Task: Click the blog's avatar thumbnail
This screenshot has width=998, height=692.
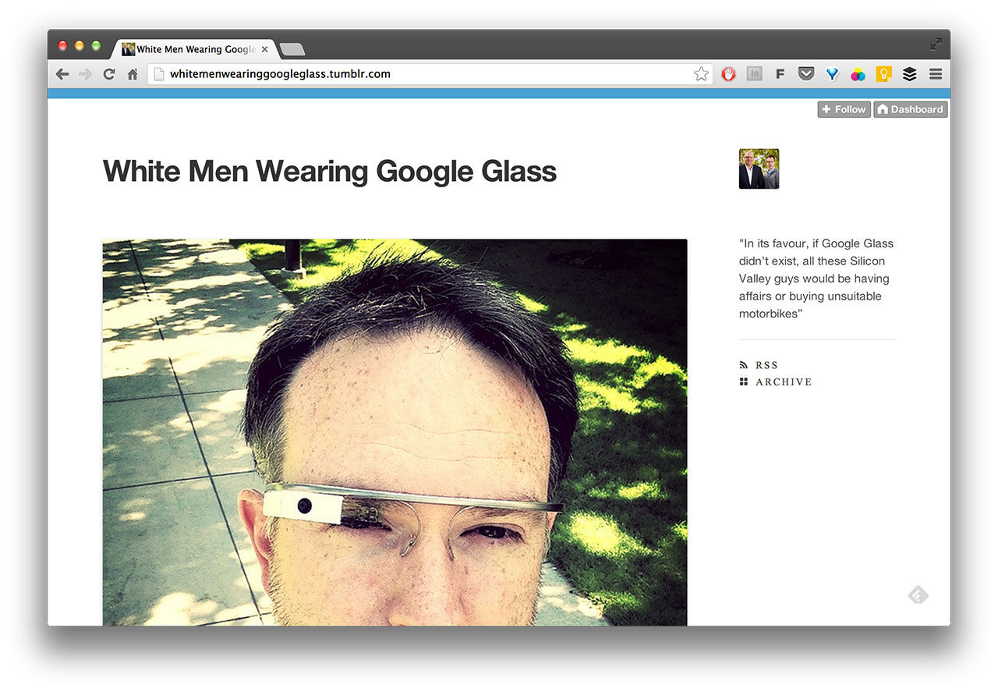Action: 759,169
